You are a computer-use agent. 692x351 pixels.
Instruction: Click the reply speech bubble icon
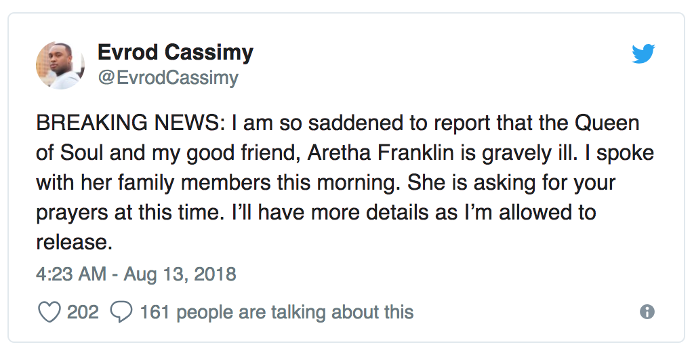[x=121, y=312]
